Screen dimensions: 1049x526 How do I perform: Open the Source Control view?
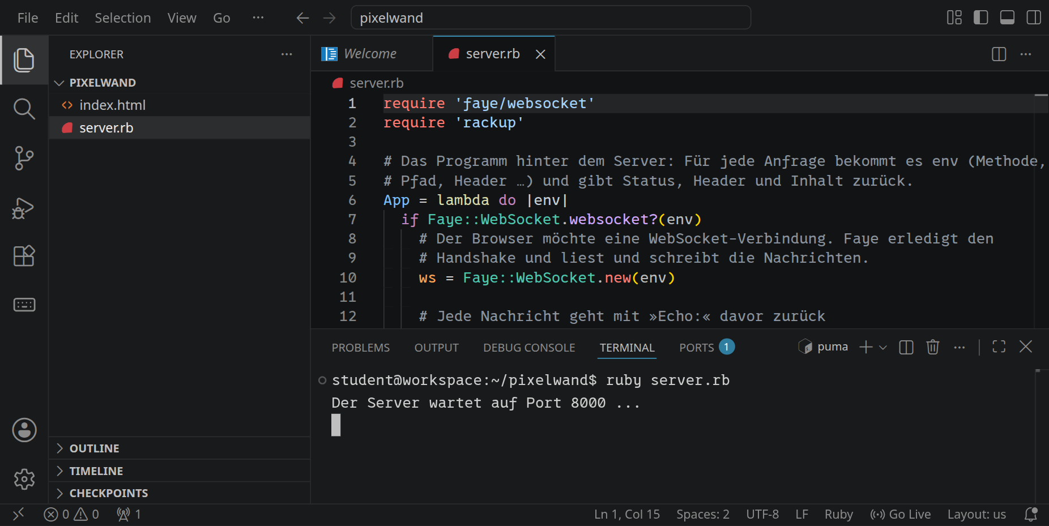24,158
